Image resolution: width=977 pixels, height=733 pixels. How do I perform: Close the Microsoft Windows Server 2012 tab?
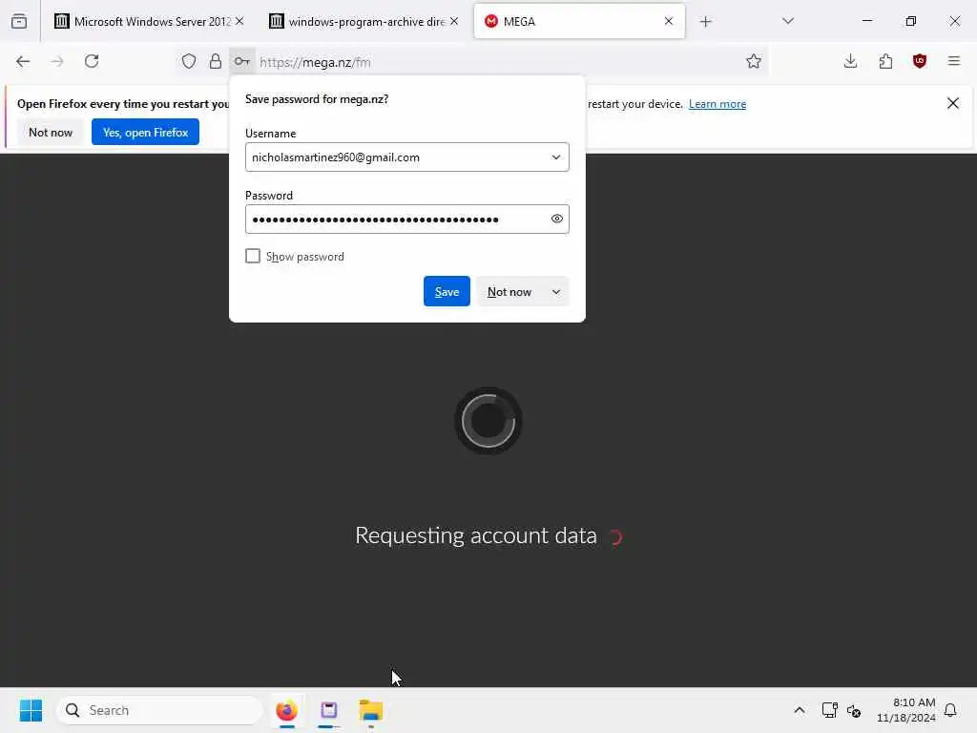click(x=239, y=21)
